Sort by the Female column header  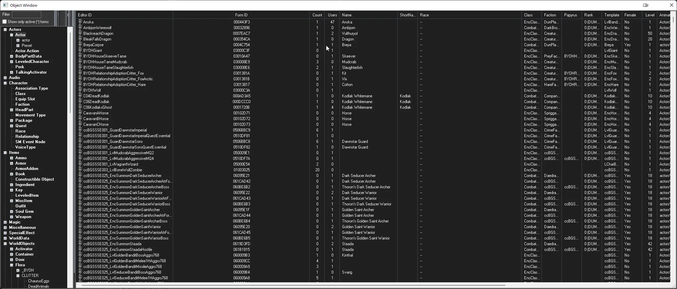coord(632,15)
